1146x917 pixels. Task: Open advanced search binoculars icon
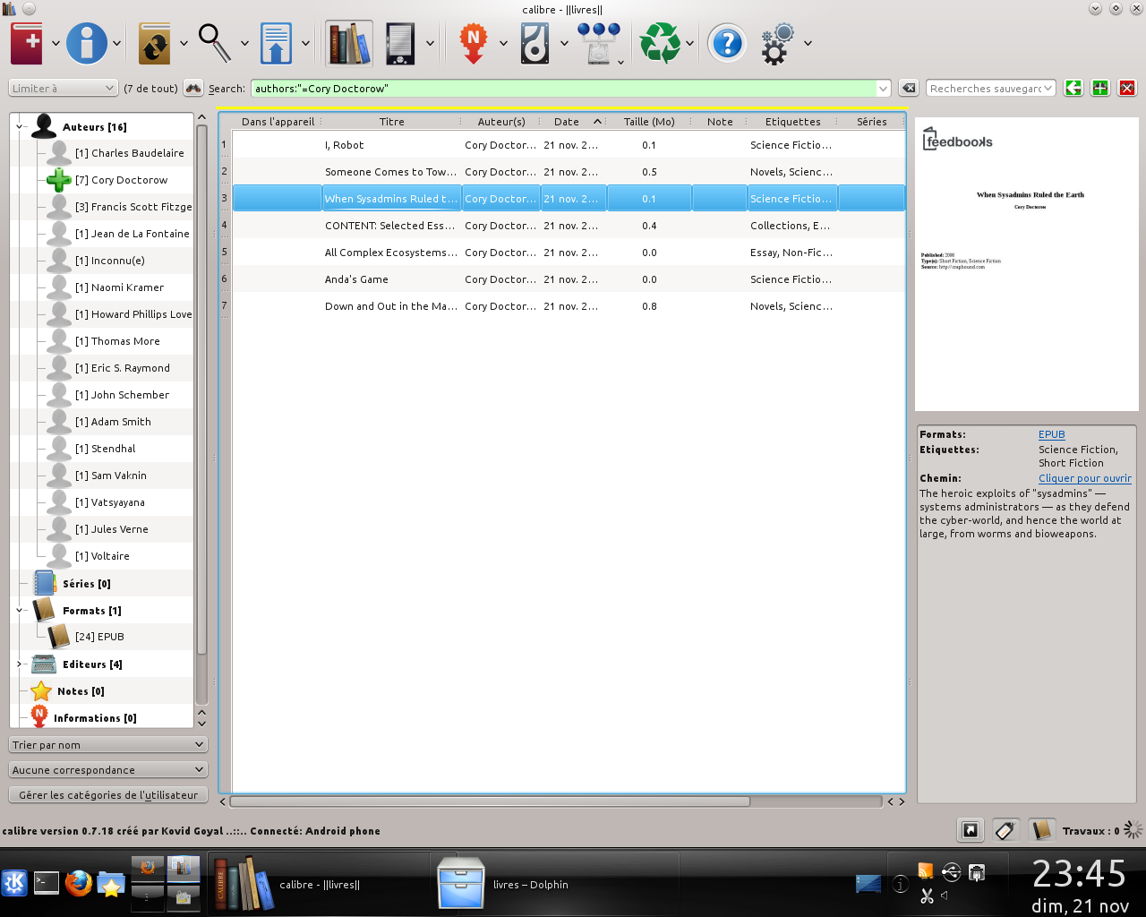coord(193,88)
